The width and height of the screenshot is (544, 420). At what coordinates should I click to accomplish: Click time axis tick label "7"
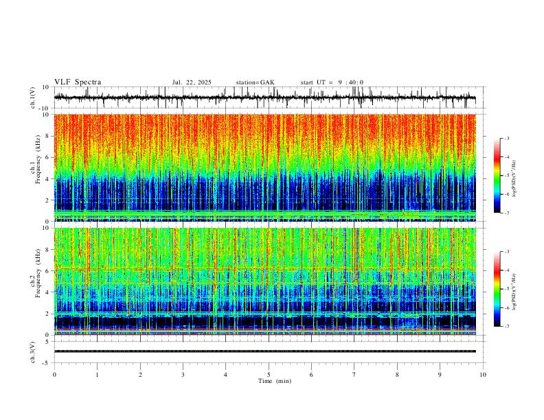[x=354, y=375]
